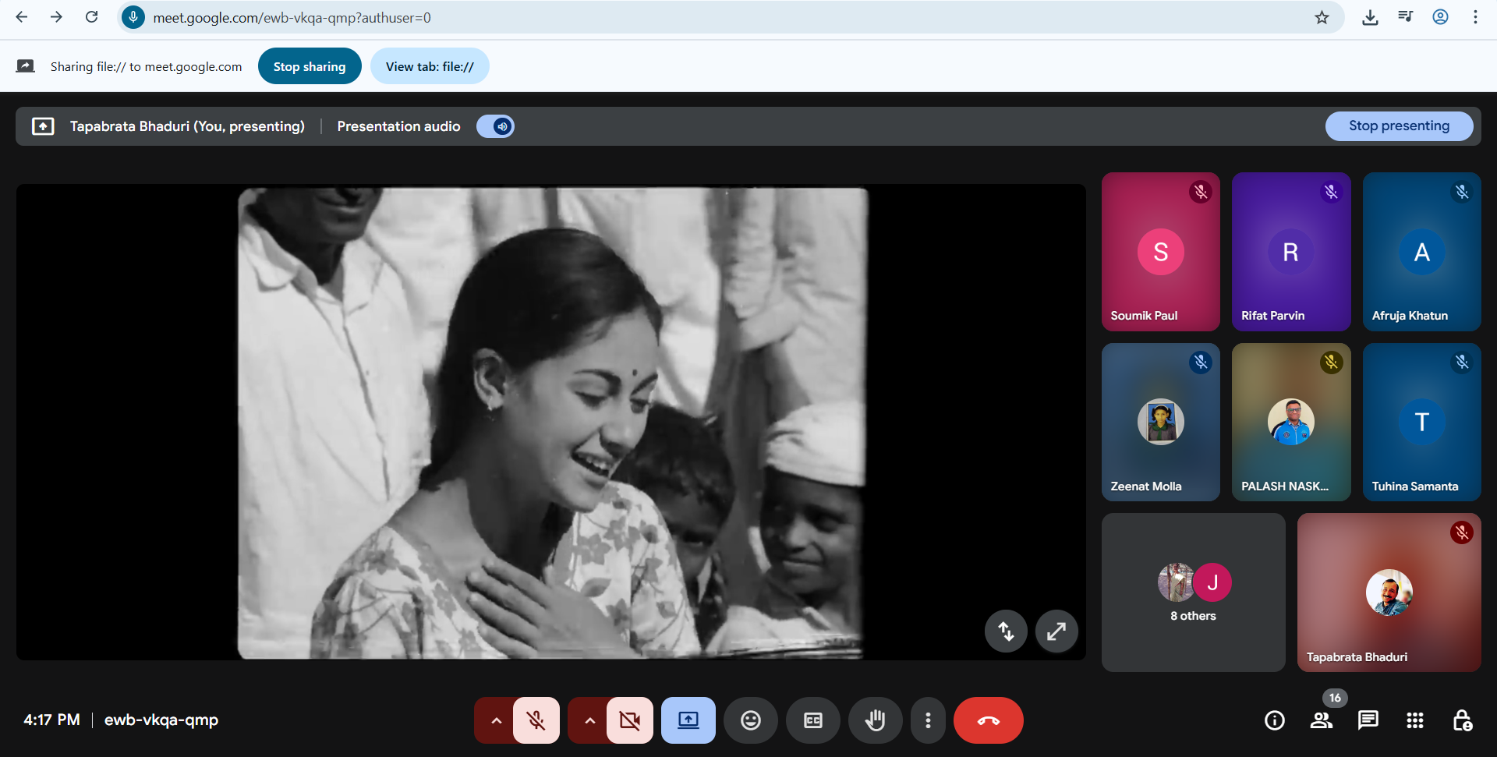Leave the call with red hang-up button
Image resolution: width=1497 pixels, height=757 pixels.
click(989, 720)
